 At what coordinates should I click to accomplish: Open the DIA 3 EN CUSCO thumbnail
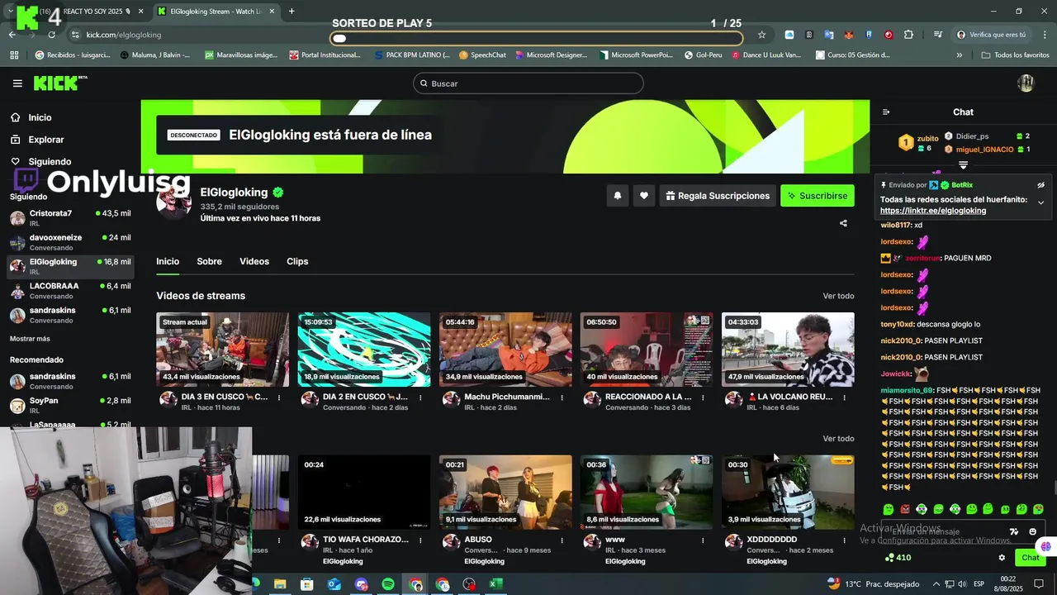pos(223,350)
